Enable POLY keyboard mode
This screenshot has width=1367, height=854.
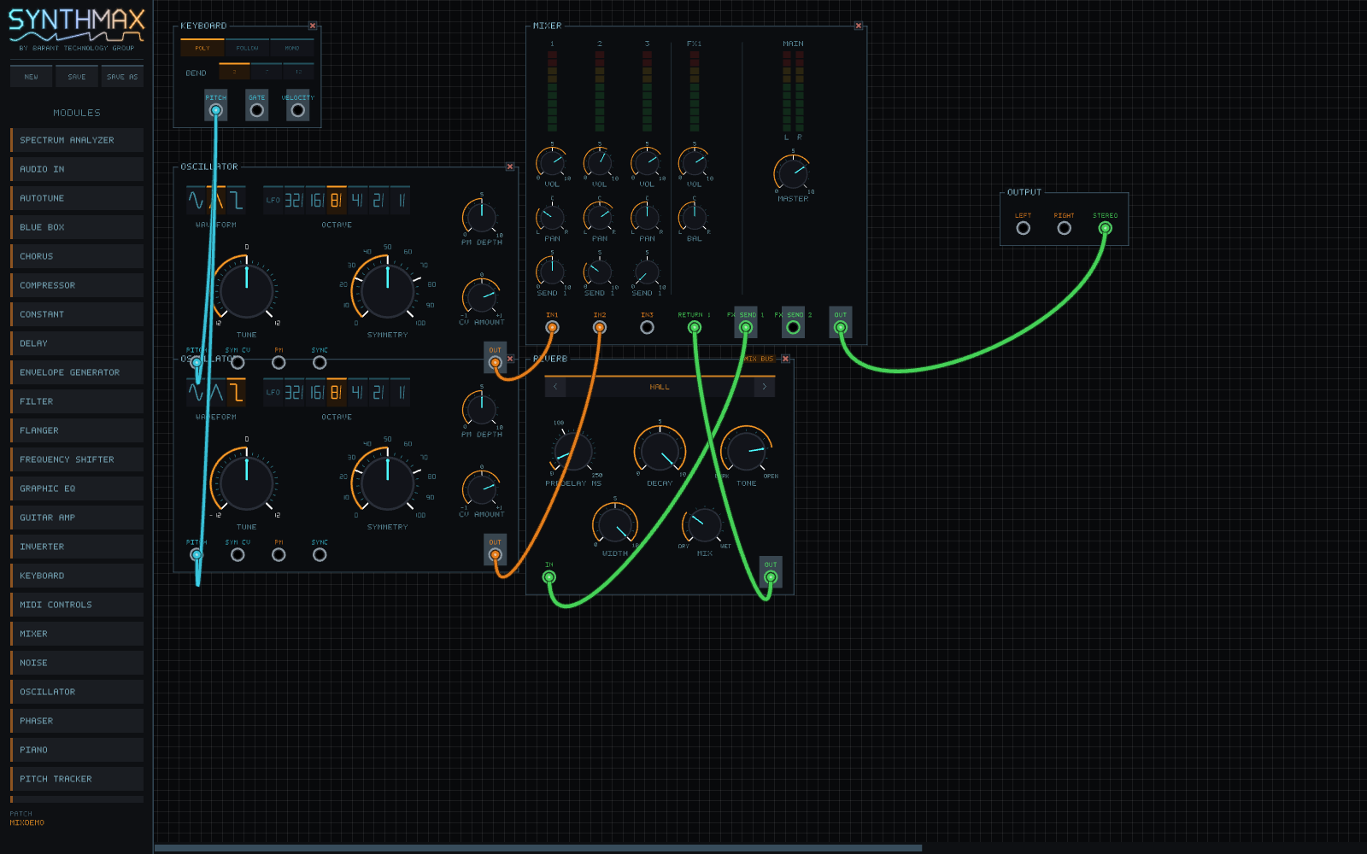click(x=202, y=48)
